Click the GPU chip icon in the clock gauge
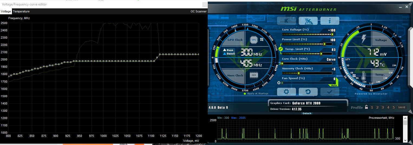 (254, 40)
